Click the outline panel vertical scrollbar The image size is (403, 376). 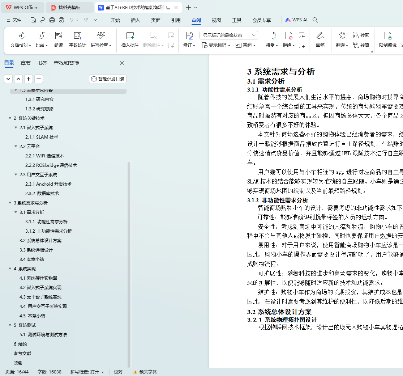click(x=129, y=265)
